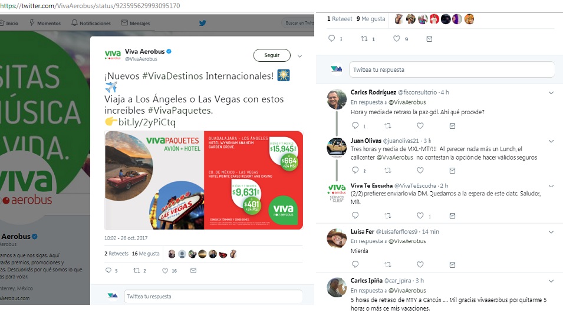Open Mensajes in the top navigation

click(x=136, y=23)
